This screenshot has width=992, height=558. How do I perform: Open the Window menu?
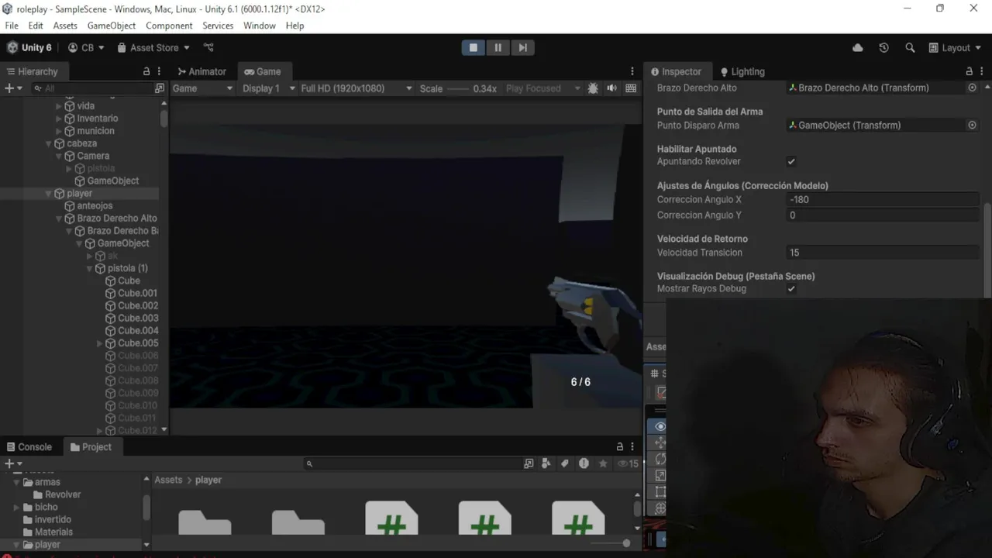click(x=260, y=26)
